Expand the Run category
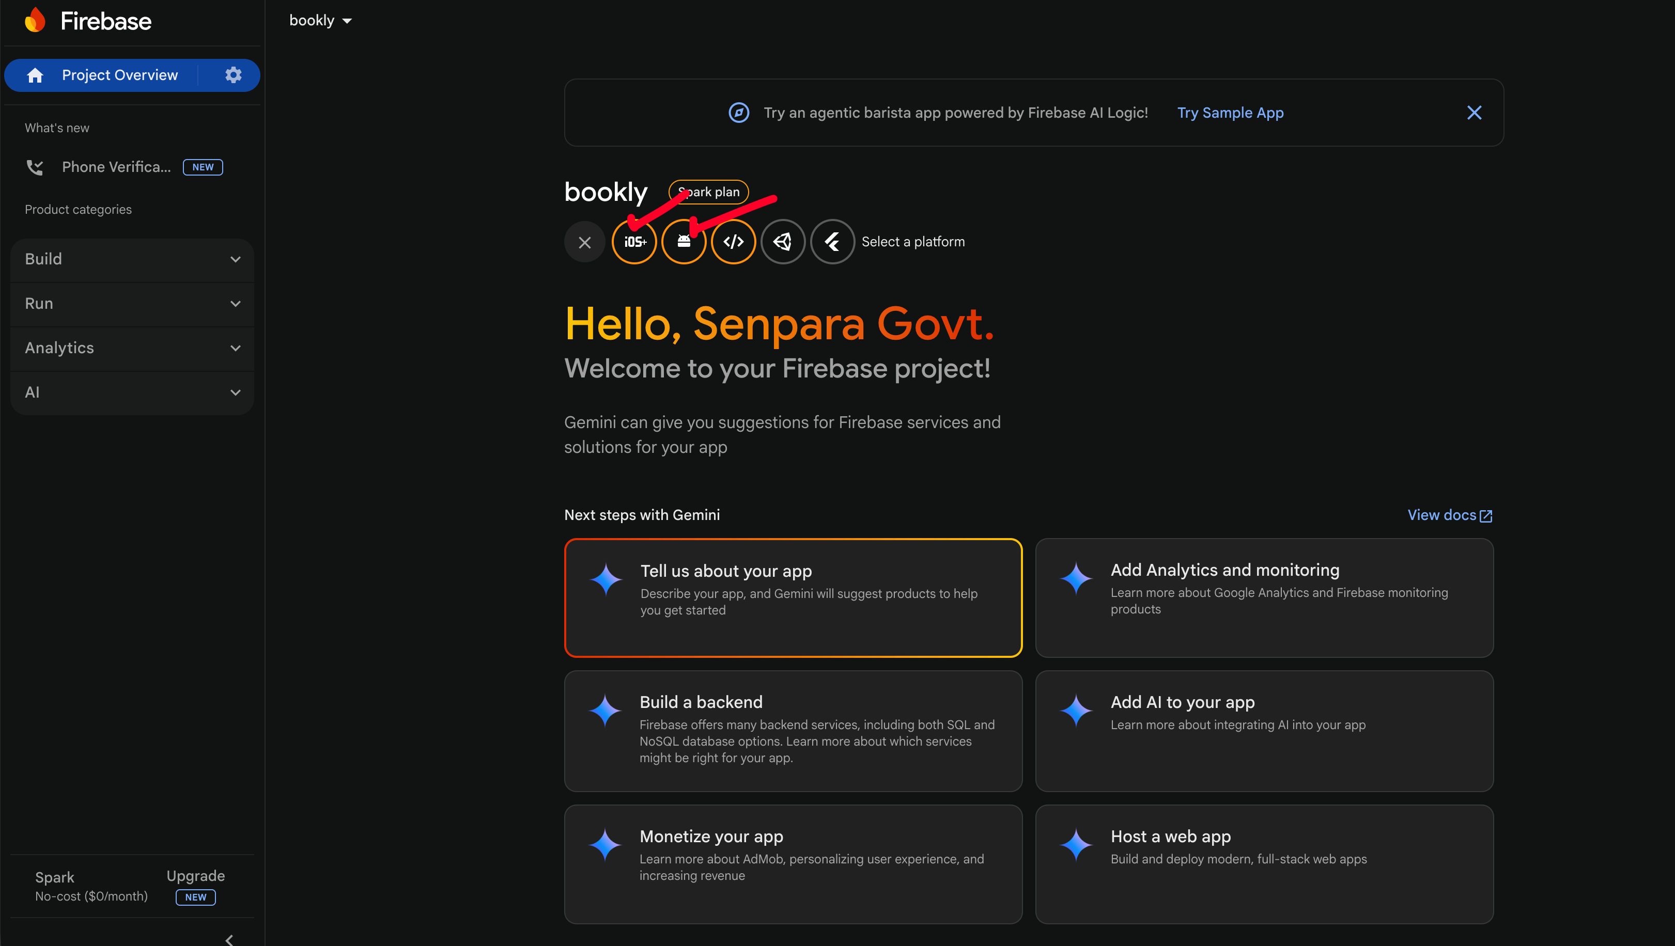The image size is (1675, 946). click(x=132, y=304)
